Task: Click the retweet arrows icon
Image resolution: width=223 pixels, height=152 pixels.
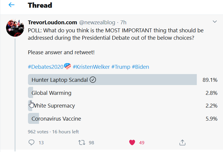Action: coord(82,143)
